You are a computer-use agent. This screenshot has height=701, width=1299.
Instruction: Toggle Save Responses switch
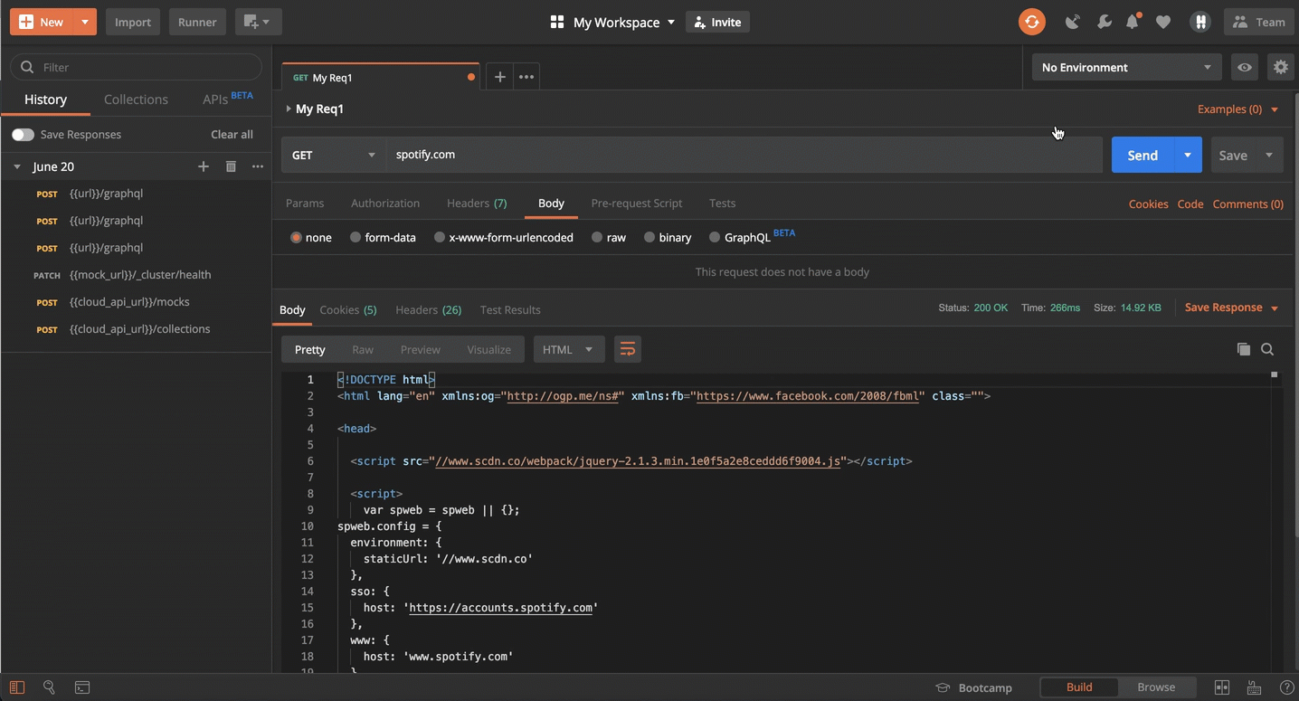[23, 135]
